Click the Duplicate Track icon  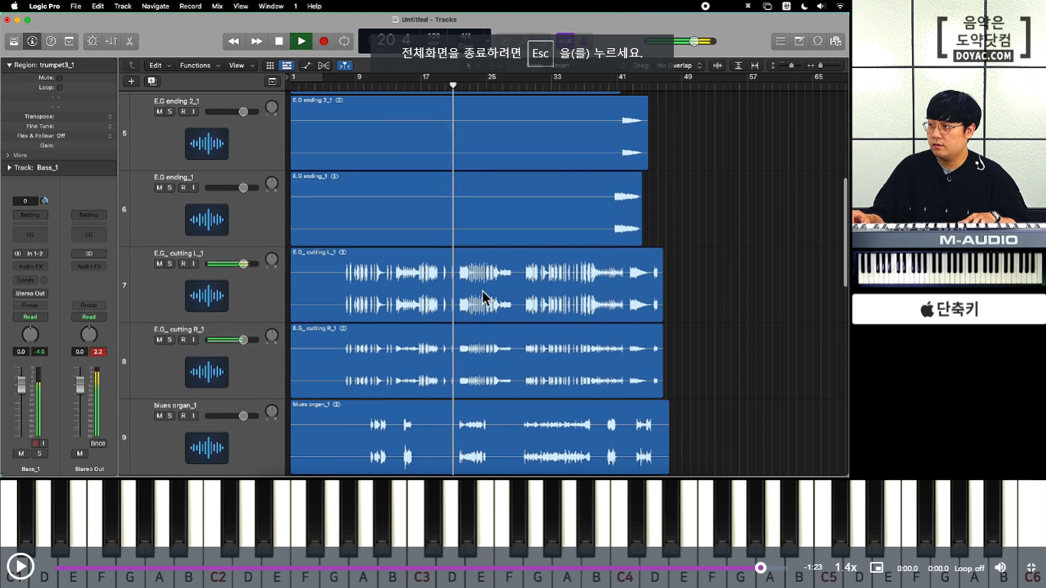152,81
